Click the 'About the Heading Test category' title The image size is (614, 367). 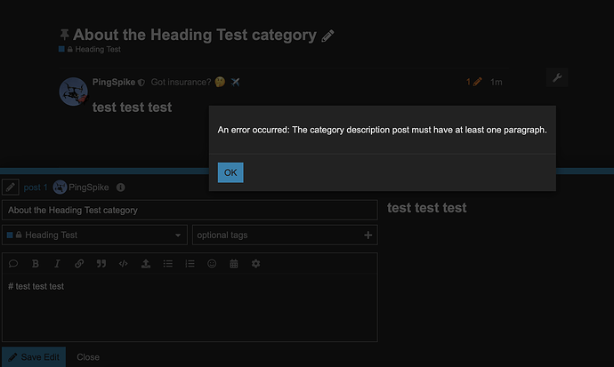point(195,35)
